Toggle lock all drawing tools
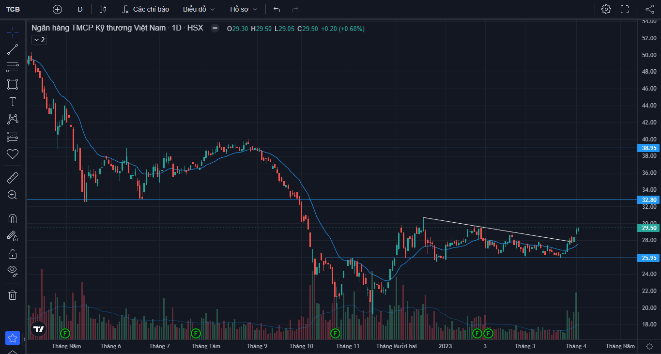Viewport: 661px width, 354px height. (x=13, y=254)
